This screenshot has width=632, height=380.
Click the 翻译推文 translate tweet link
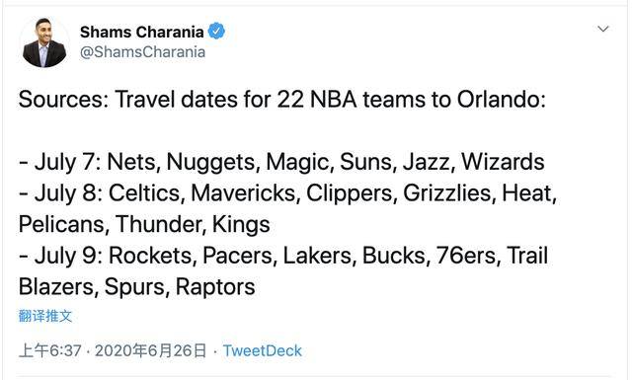coord(45,316)
